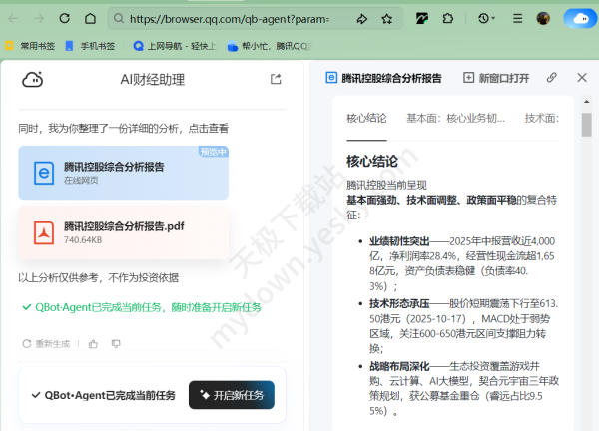Open browser history clock dropdown
The image size is (599, 431).
point(487,19)
